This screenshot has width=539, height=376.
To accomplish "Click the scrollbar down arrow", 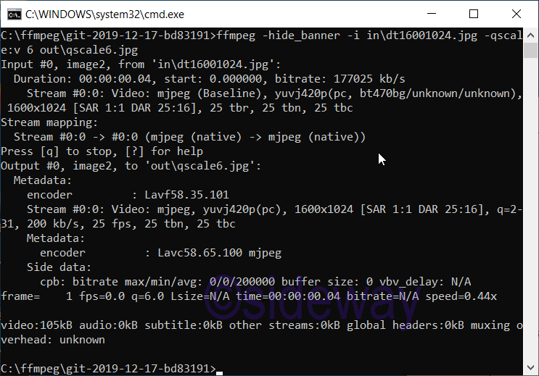I will 532,369.
